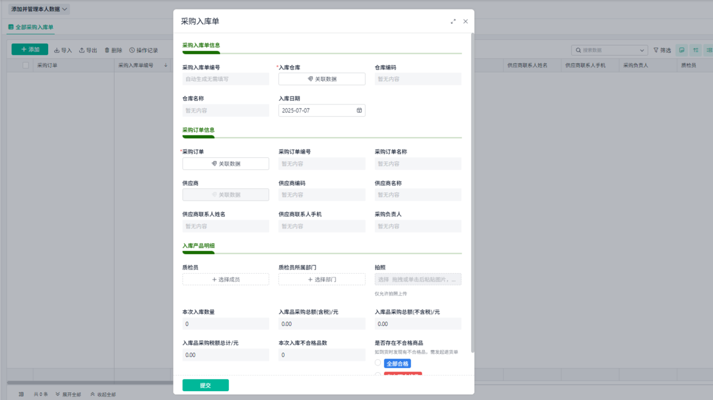Click 收起全部 at bottom bar

point(103,394)
